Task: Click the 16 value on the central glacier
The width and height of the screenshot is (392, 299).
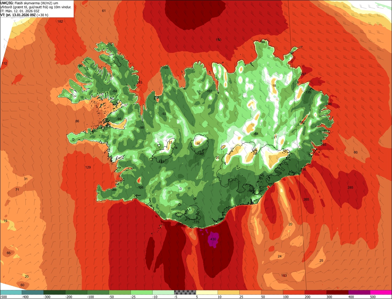Action: [198, 144]
